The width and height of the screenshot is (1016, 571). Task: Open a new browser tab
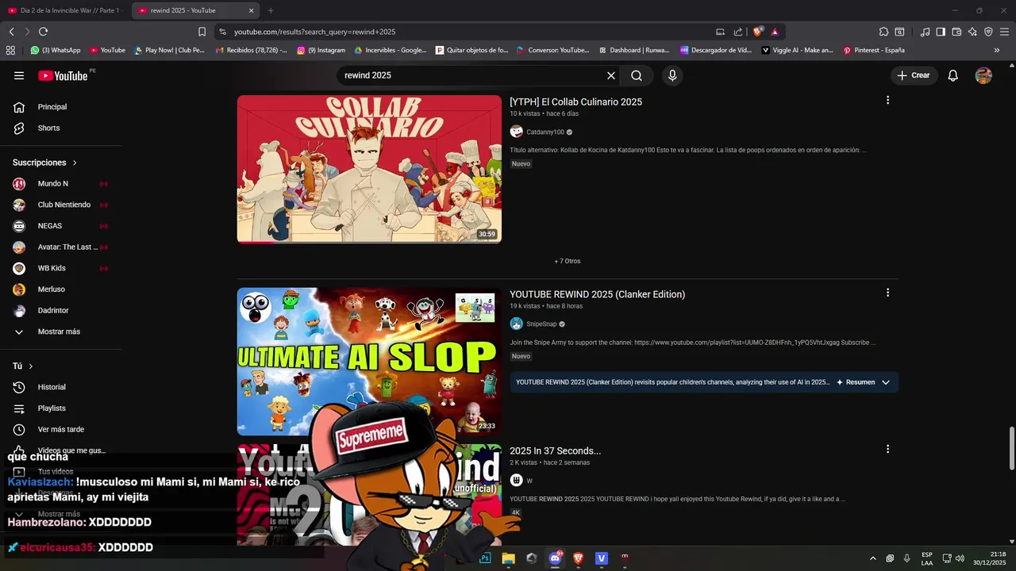click(271, 10)
